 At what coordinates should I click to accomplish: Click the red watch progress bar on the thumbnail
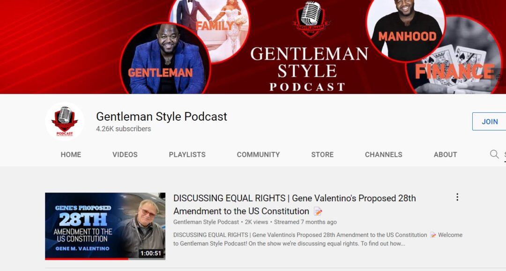tap(87, 259)
